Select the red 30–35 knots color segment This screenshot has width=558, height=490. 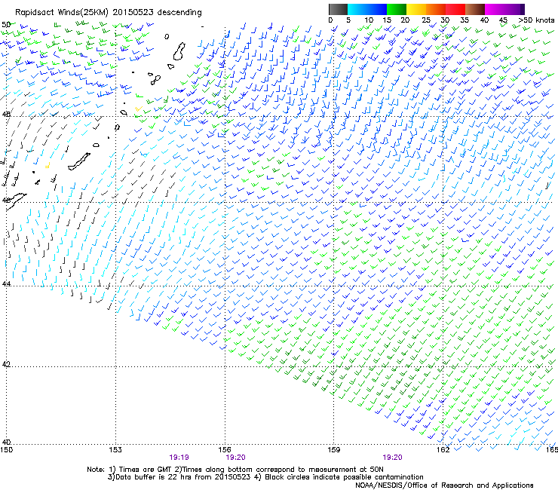455,9
